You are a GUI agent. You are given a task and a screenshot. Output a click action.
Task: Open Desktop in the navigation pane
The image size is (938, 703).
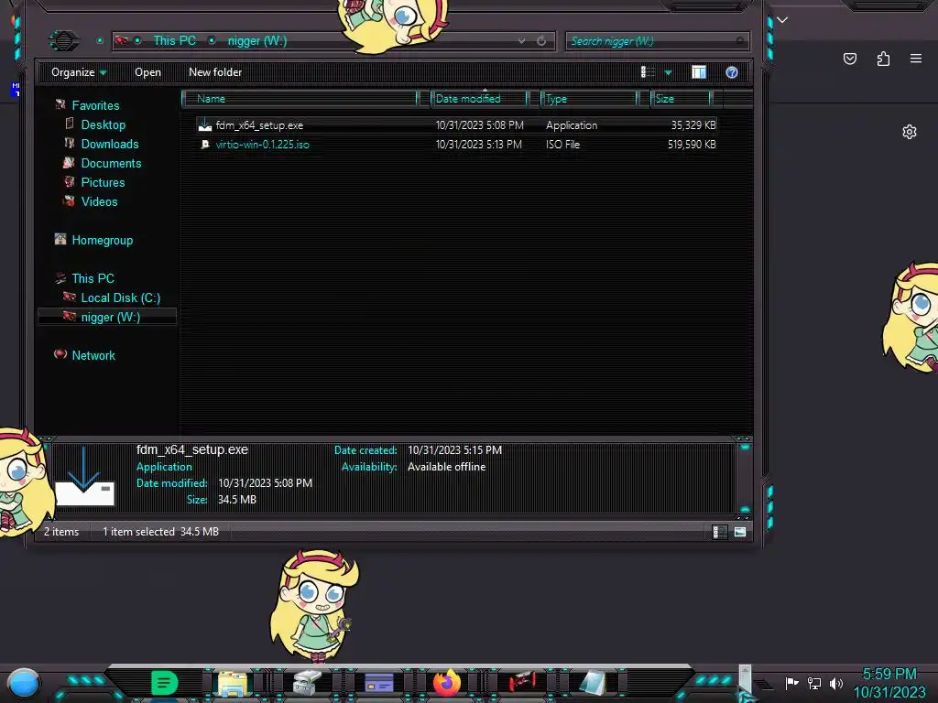click(104, 124)
